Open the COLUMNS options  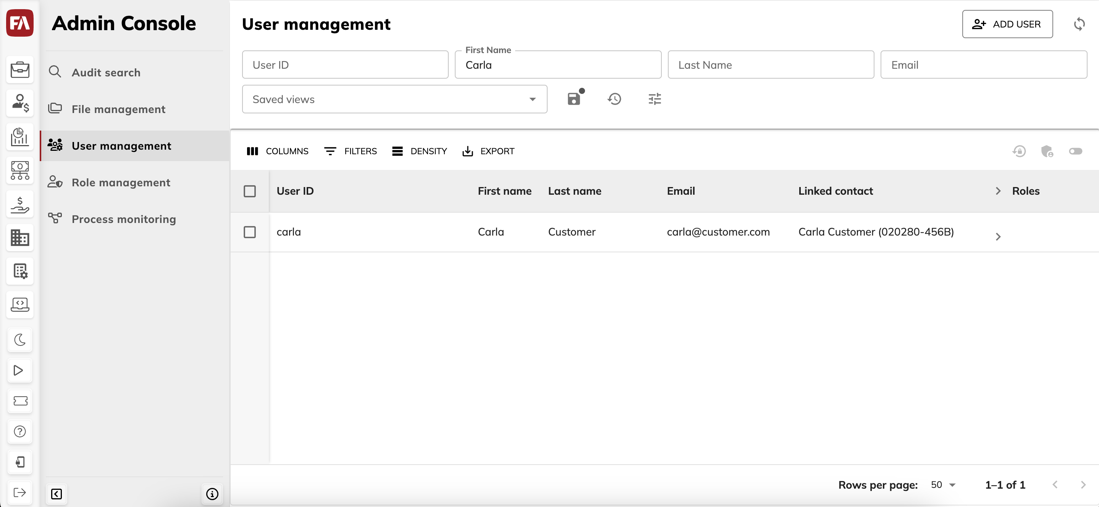pos(277,152)
